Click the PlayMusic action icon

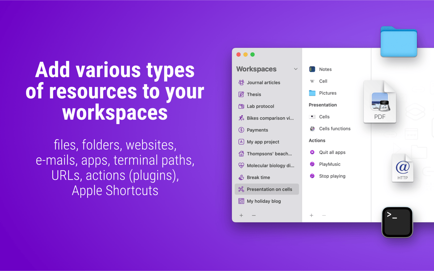click(312, 164)
